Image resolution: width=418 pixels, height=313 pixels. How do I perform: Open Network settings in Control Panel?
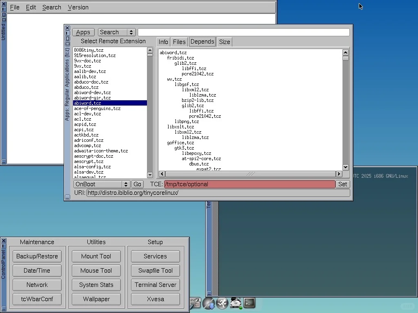37,285
